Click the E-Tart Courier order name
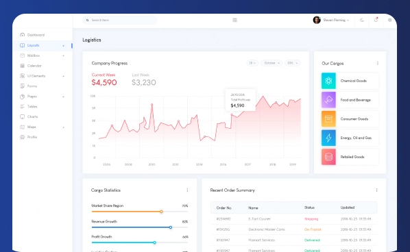 [259, 219]
